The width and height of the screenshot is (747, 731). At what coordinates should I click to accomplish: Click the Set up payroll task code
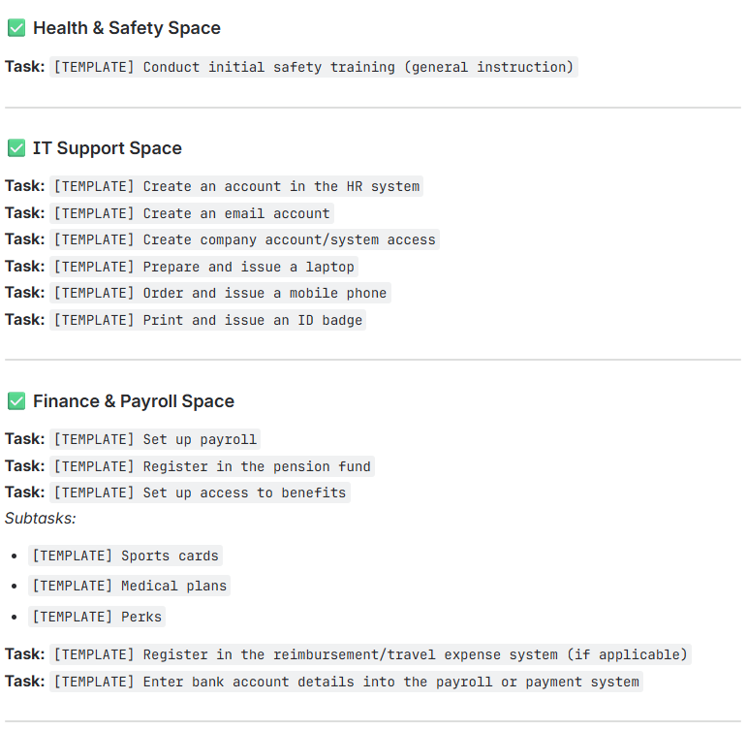(x=155, y=439)
